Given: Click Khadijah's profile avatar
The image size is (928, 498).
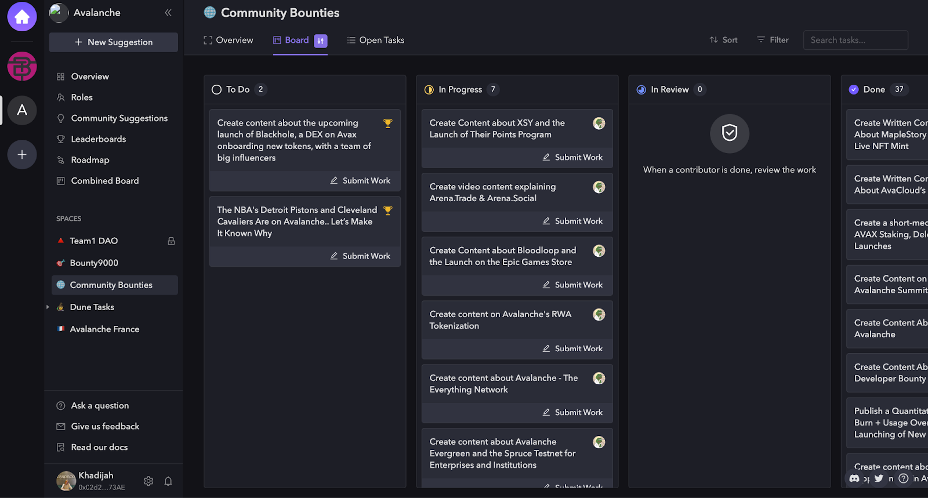Looking at the screenshot, I should 66,481.
